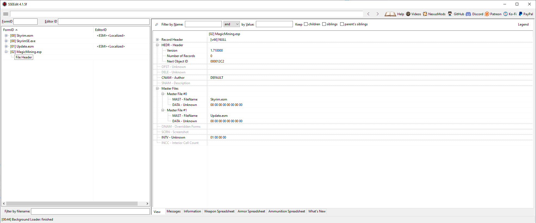Go back with the left navigation arrow

pyautogui.click(x=368, y=14)
